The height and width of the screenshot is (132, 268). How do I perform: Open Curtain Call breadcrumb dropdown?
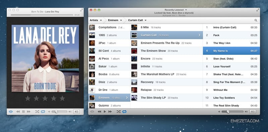coord(137,20)
